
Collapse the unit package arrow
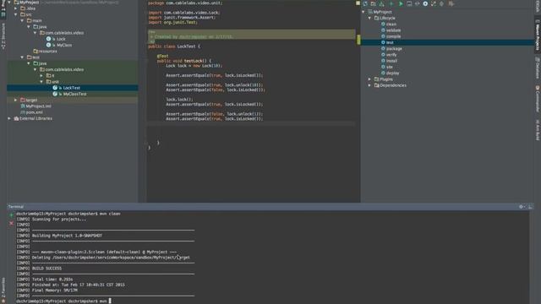[x=41, y=82]
